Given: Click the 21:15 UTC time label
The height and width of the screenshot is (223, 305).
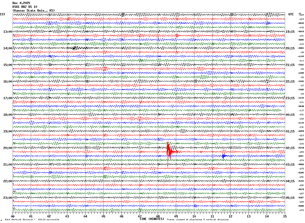Looking at the screenshot, I should (290, 65).
